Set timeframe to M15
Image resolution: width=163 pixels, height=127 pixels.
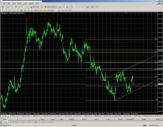coord(48,10)
